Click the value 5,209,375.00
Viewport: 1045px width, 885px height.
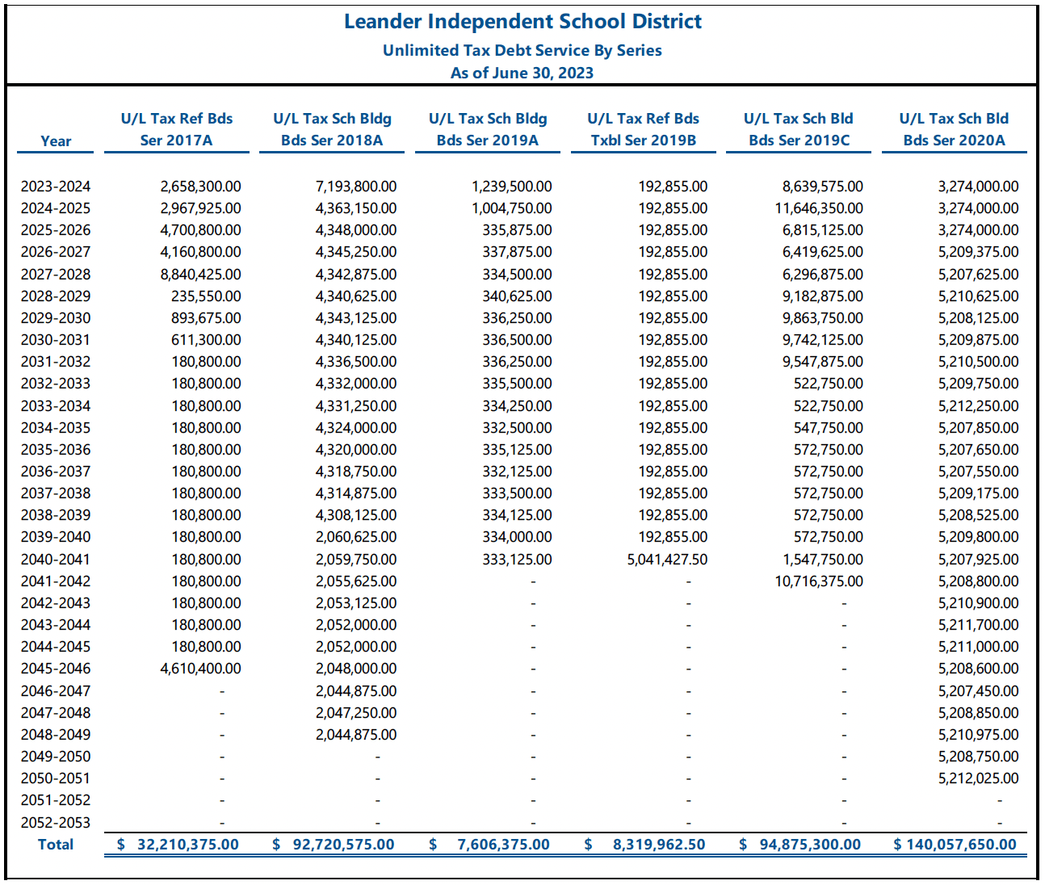pyautogui.click(x=979, y=252)
